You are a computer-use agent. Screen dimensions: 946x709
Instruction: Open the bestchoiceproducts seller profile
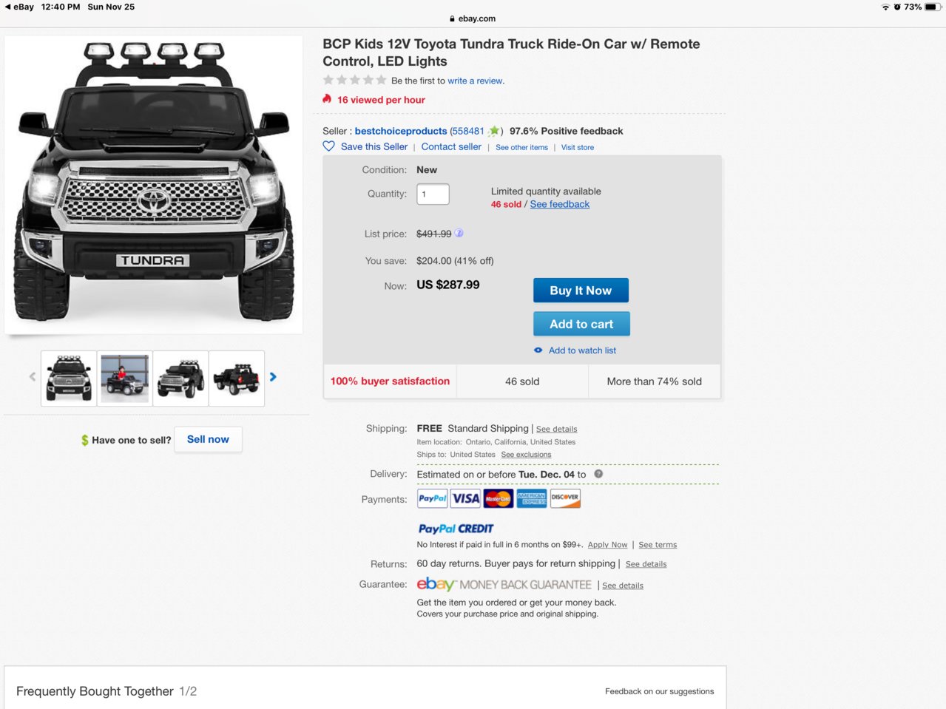(x=401, y=131)
